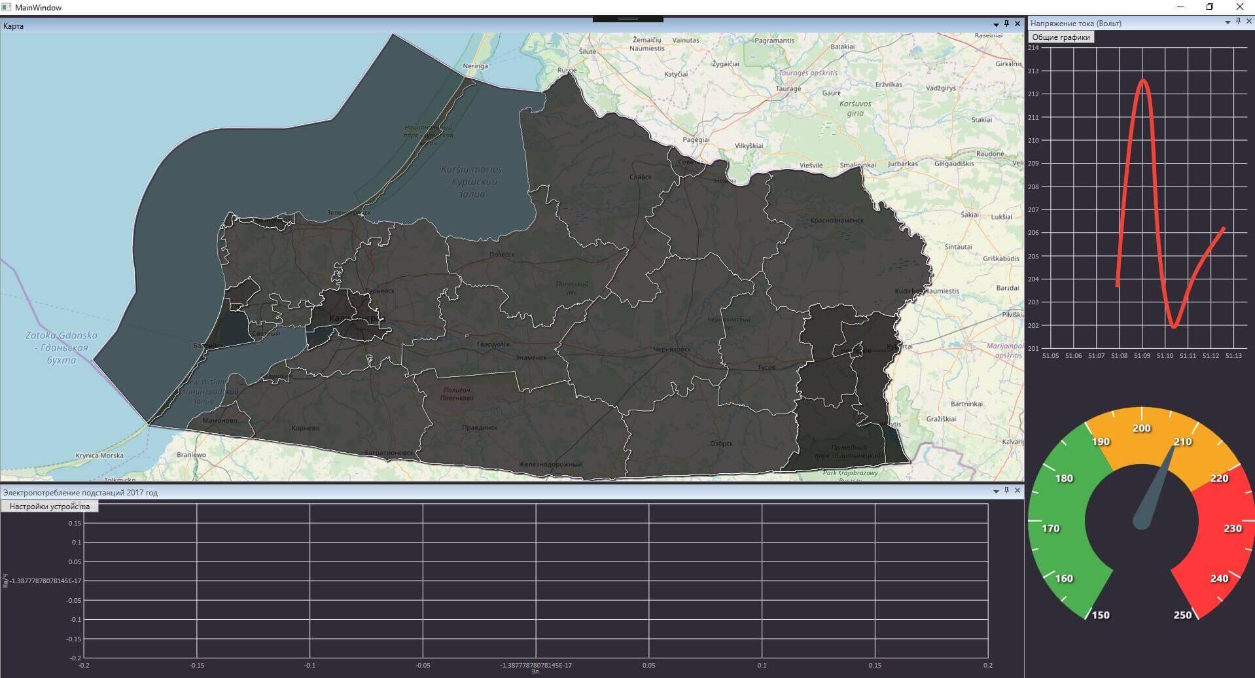Click the 0.15 label on consumption chart vertical axis
Viewport: 1255px width, 678px height.
pos(74,523)
